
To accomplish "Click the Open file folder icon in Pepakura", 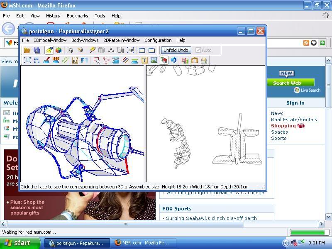I will [x=27, y=50].
